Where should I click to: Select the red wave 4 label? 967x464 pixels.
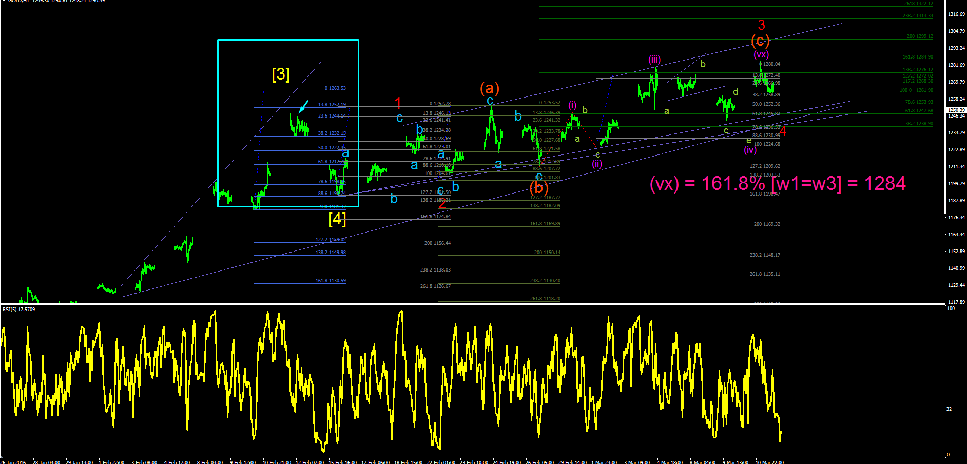[x=783, y=131]
